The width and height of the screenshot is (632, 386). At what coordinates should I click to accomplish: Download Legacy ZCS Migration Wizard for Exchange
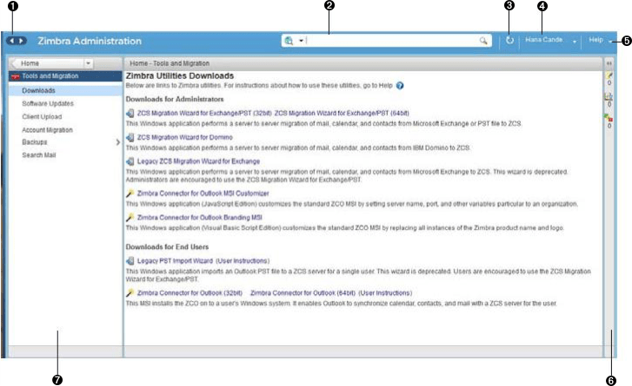coord(198,161)
